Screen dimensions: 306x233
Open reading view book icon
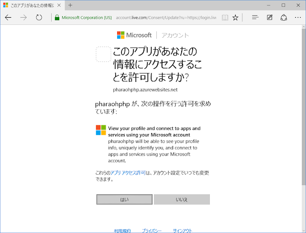click(x=225, y=18)
